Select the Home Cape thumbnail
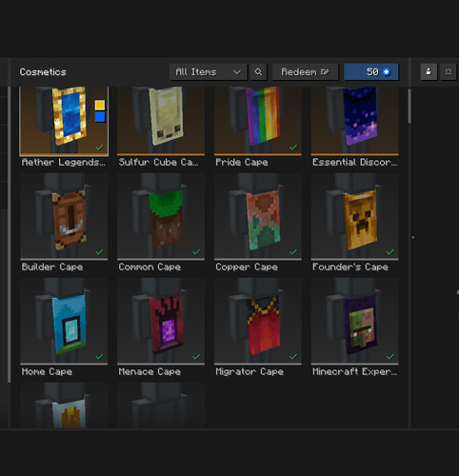Image resolution: width=459 pixels, height=476 pixels. click(x=64, y=321)
